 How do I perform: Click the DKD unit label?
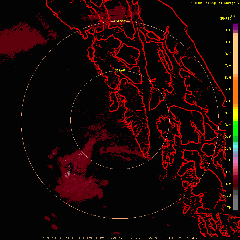(234, 16)
